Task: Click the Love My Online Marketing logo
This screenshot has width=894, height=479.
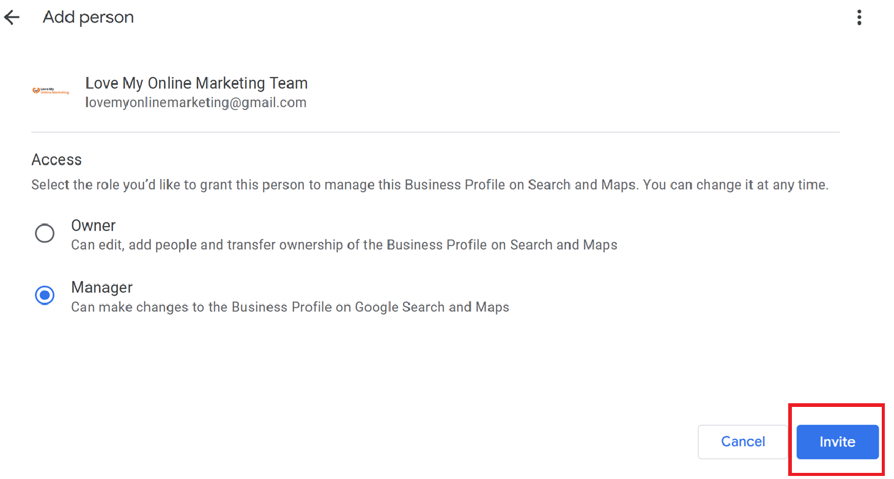Action: (x=50, y=90)
